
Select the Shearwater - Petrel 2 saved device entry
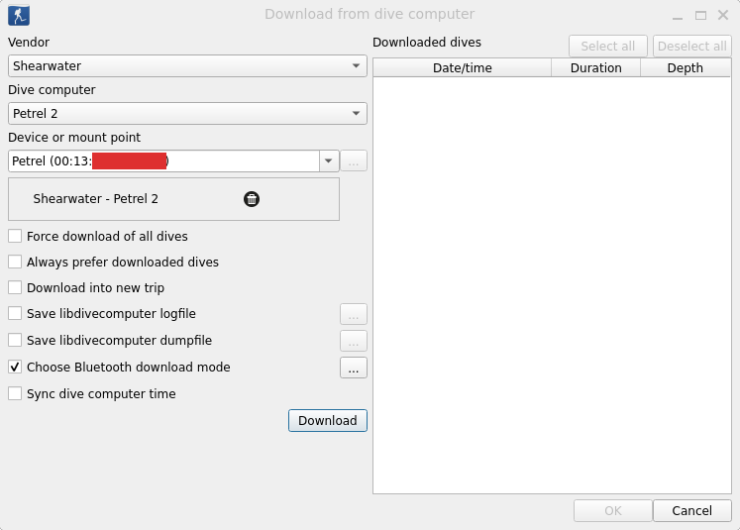tap(96, 199)
